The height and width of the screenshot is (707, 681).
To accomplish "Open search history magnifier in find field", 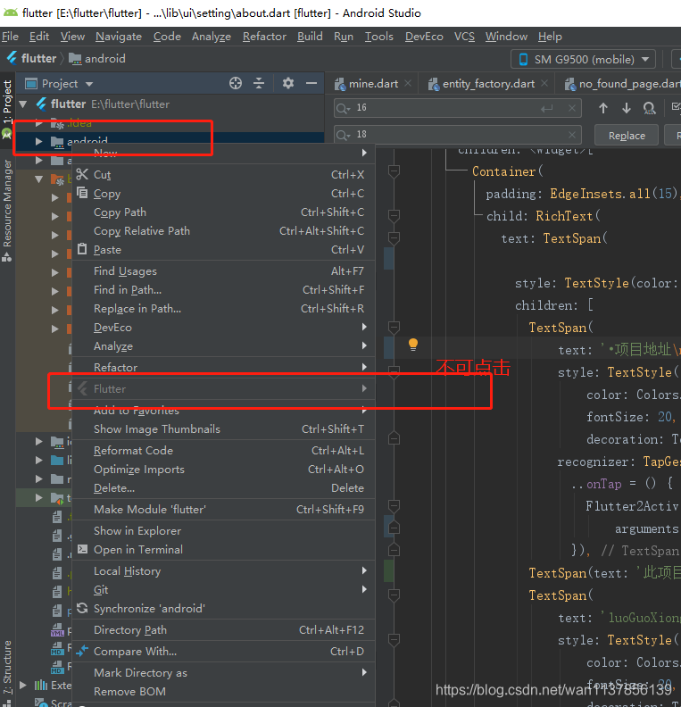I will point(343,108).
